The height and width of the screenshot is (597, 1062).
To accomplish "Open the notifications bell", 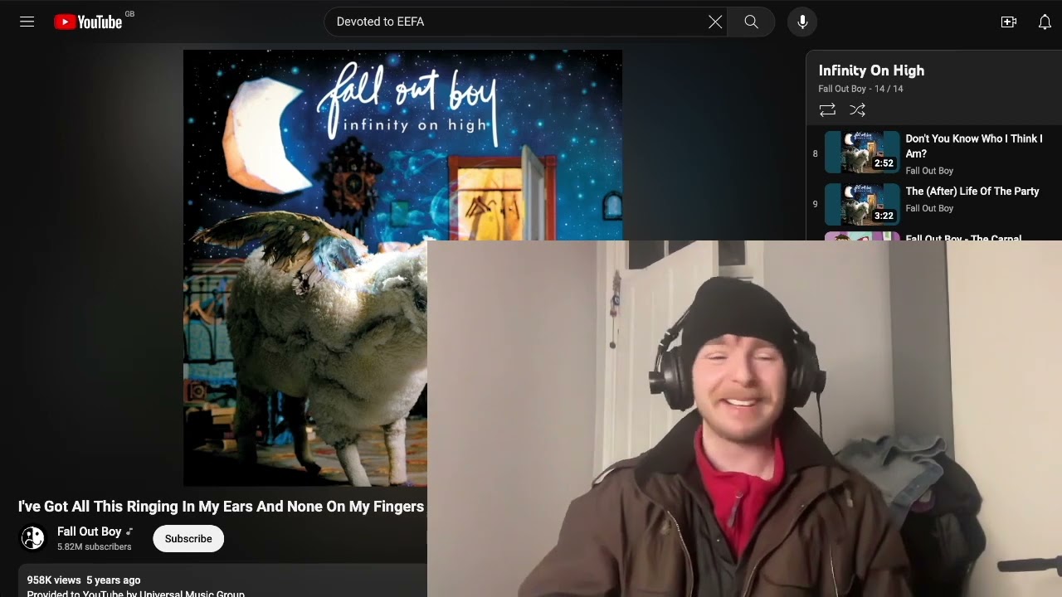I will (1045, 22).
